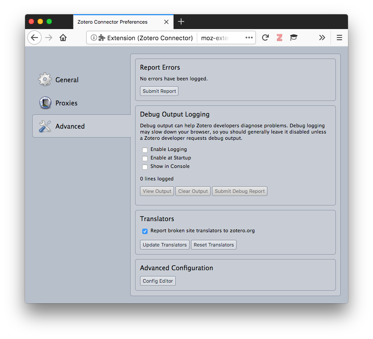Toggle Show in Console checkbox

[x=145, y=167]
